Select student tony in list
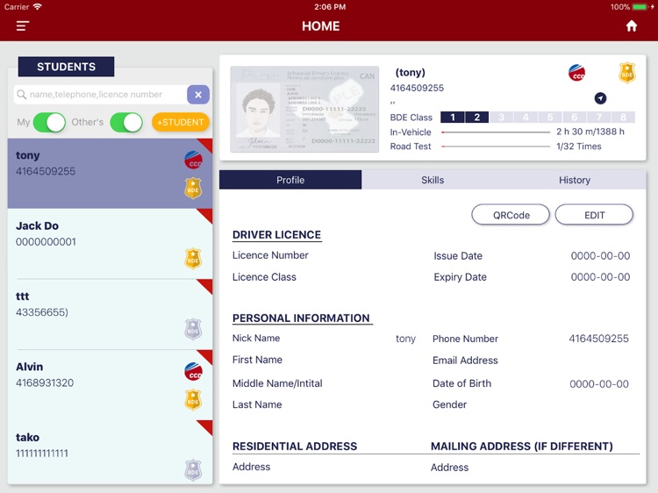Viewport: 658px width, 493px height. tap(110, 174)
